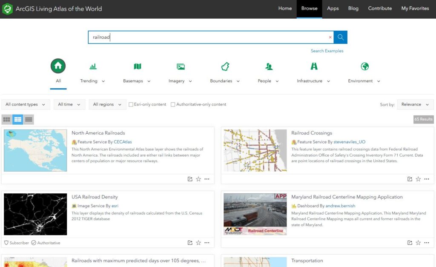Open the Search Examples link

[x=327, y=51]
